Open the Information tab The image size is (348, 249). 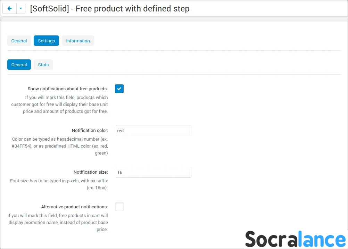(78, 41)
